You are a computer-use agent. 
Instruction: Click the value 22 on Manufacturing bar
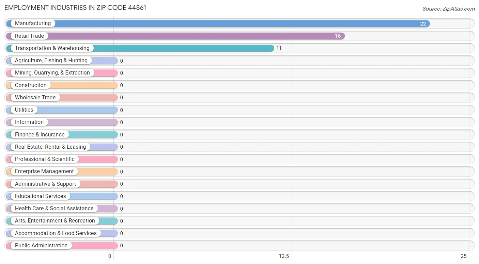click(423, 24)
